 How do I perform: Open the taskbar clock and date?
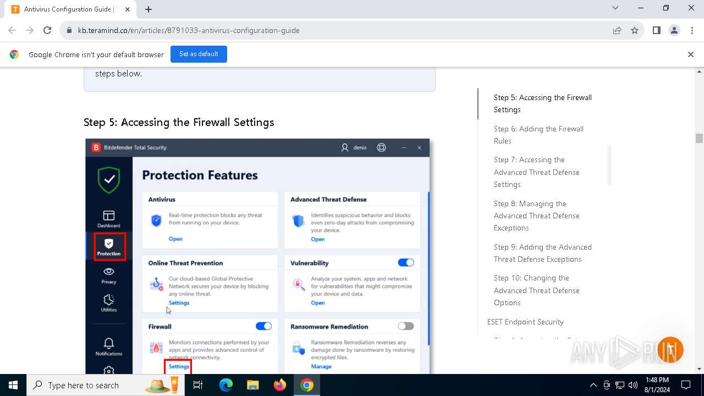pos(657,385)
